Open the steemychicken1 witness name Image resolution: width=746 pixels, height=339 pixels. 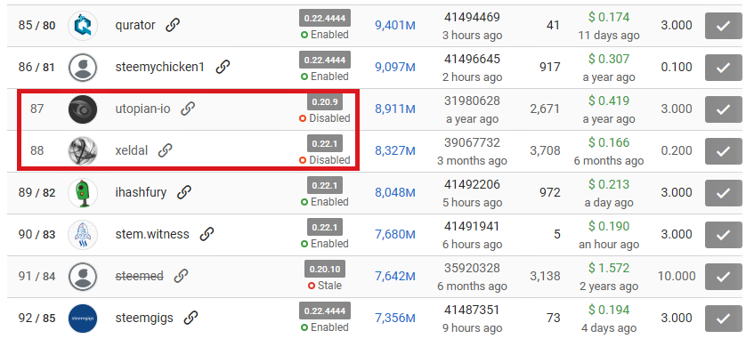point(160,68)
